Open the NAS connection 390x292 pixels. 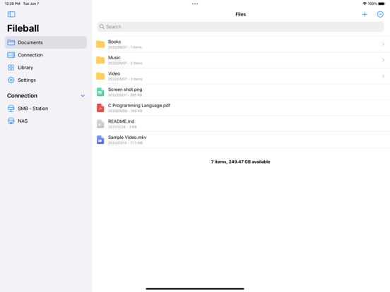46,121
